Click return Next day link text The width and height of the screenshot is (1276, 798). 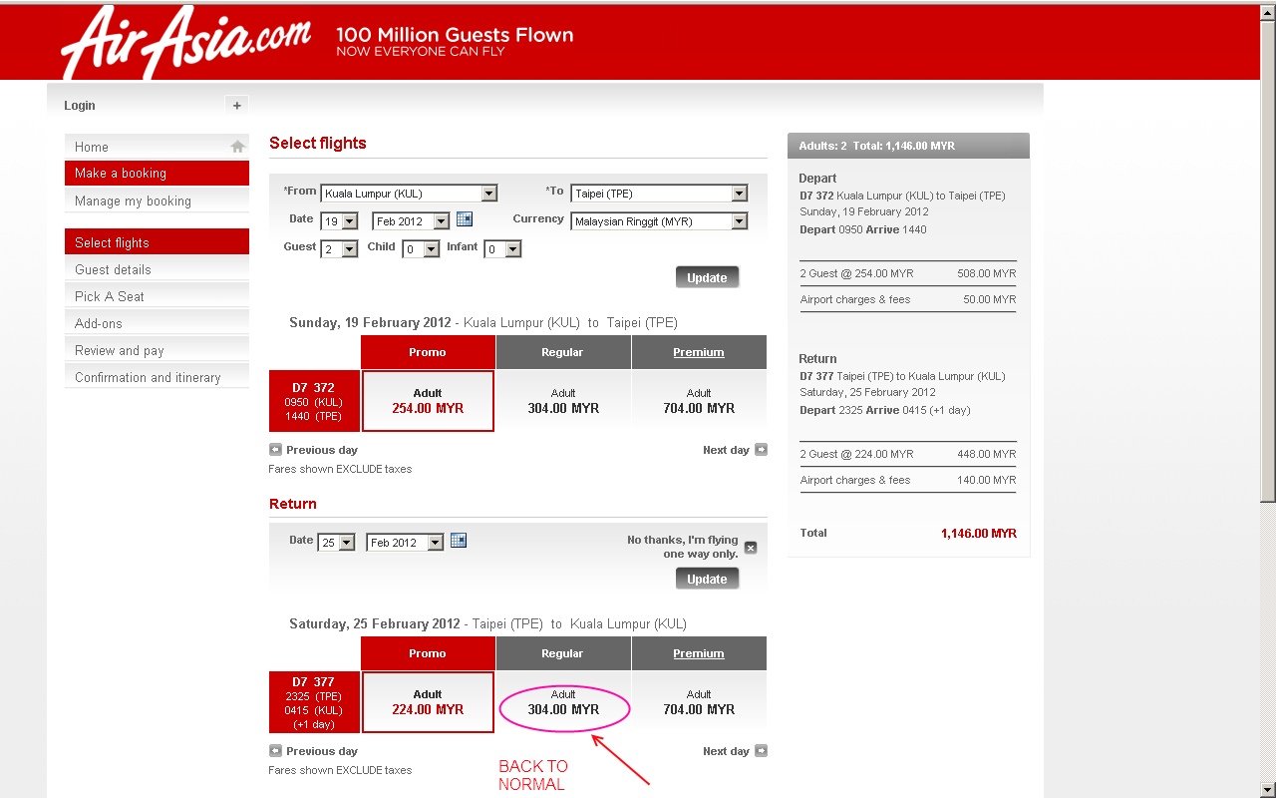(x=726, y=751)
